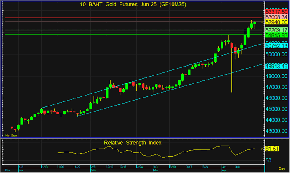
Task: Select the 52209.17 light green price label
Action: click(277, 30)
